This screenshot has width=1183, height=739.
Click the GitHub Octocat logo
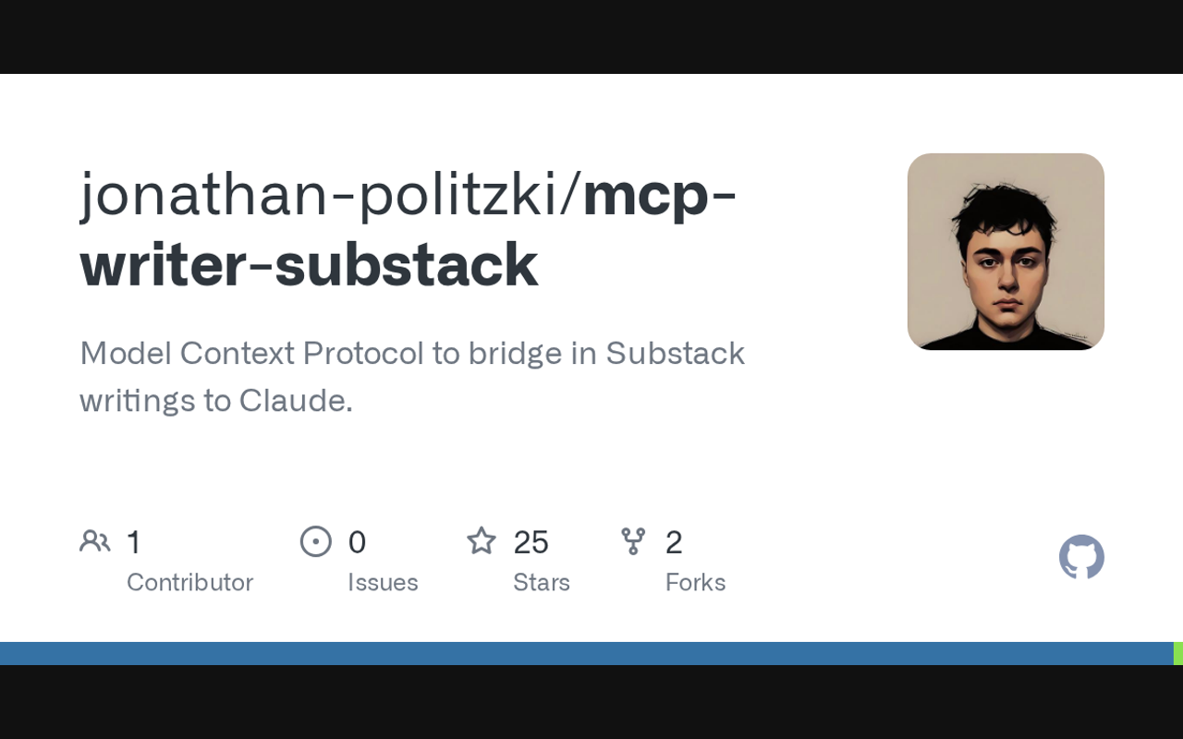point(1081,557)
